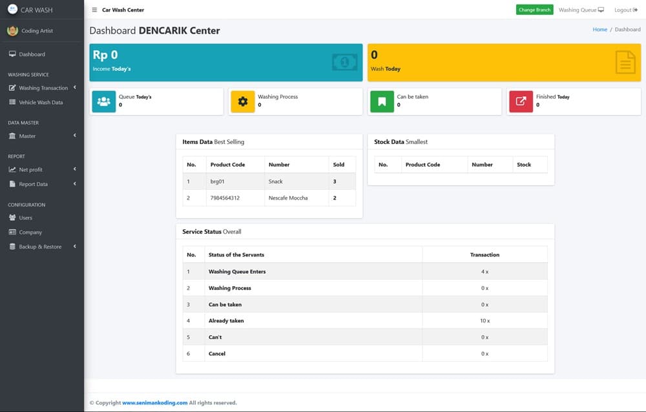Expand the Washing Transaction submenu
The width and height of the screenshot is (646, 412).
click(x=43, y=88)
